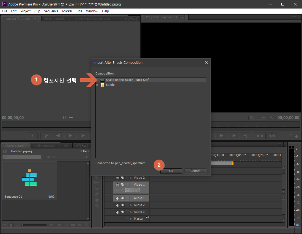This screenshot has width=302, height=234.
Task: Expand the Solids folder
Action: [97, 85]
